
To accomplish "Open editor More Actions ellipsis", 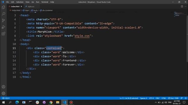I will (x=185, y=6).
